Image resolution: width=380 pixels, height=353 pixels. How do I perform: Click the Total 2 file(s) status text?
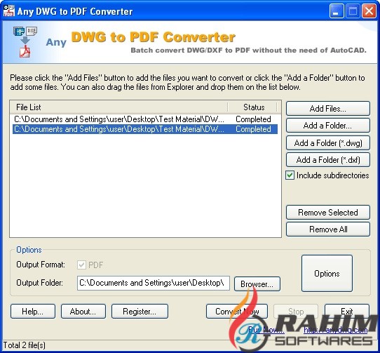point(25,345)
